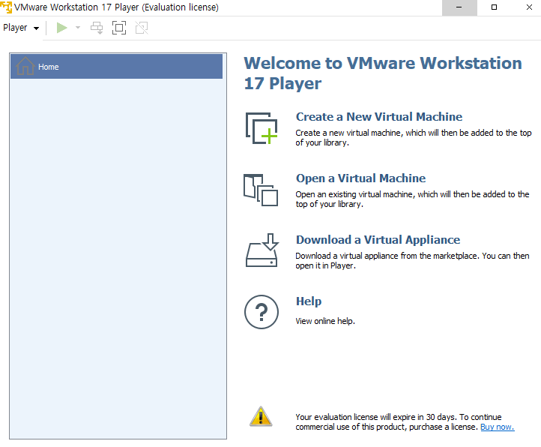The width and height of the screenshot is (541, 447).
Task: Open the Player menu
Action: [x=21, y=28]
